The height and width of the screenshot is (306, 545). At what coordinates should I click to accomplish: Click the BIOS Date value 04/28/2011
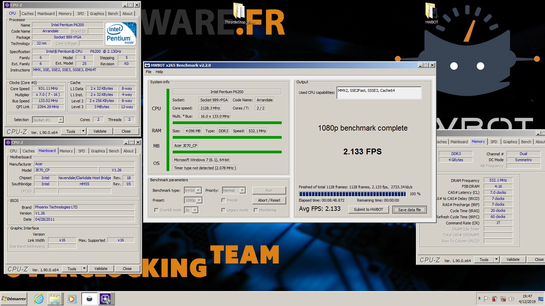84,219
